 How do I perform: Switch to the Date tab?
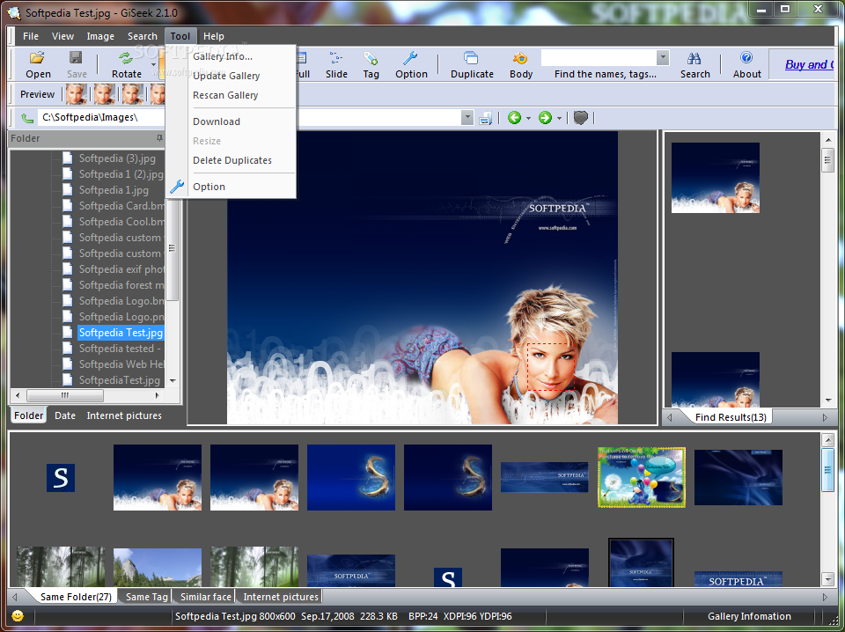(64, 415)
